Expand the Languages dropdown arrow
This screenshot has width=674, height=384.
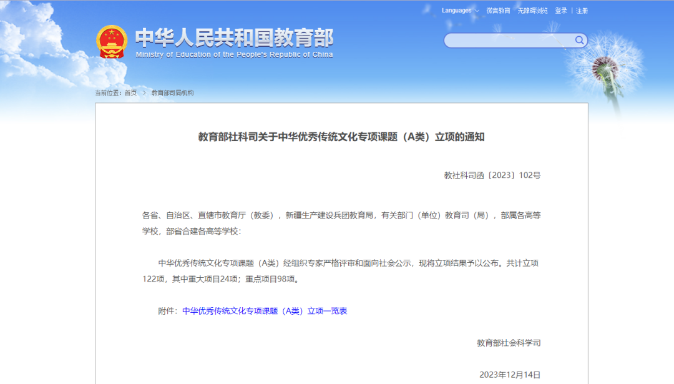coord(477,11)
